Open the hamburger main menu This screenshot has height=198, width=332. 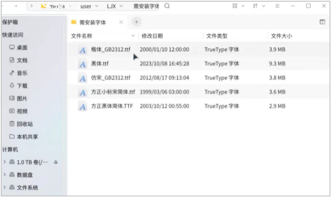(x=277, y=6)
